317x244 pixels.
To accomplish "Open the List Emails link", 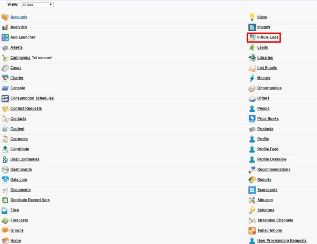I will [267, 68].
